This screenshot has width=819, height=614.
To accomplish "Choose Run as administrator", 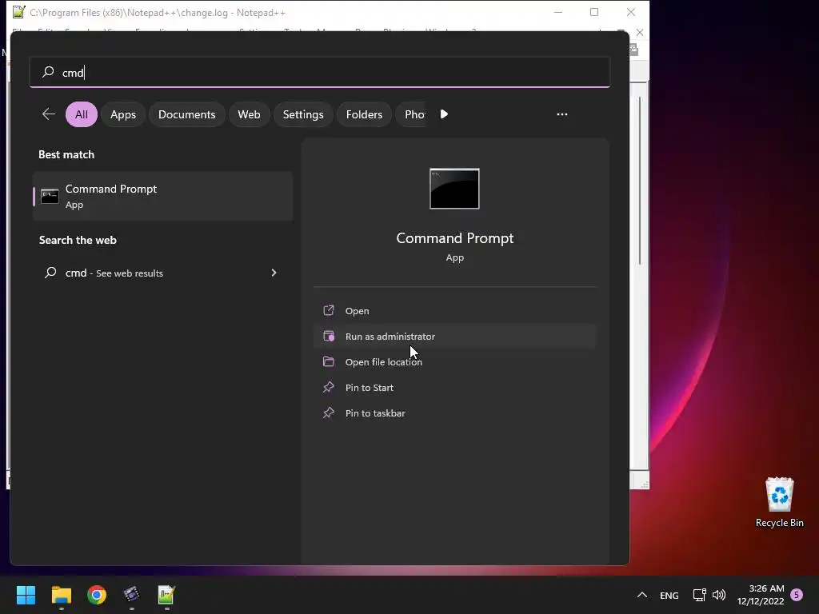I will [455, 337].
